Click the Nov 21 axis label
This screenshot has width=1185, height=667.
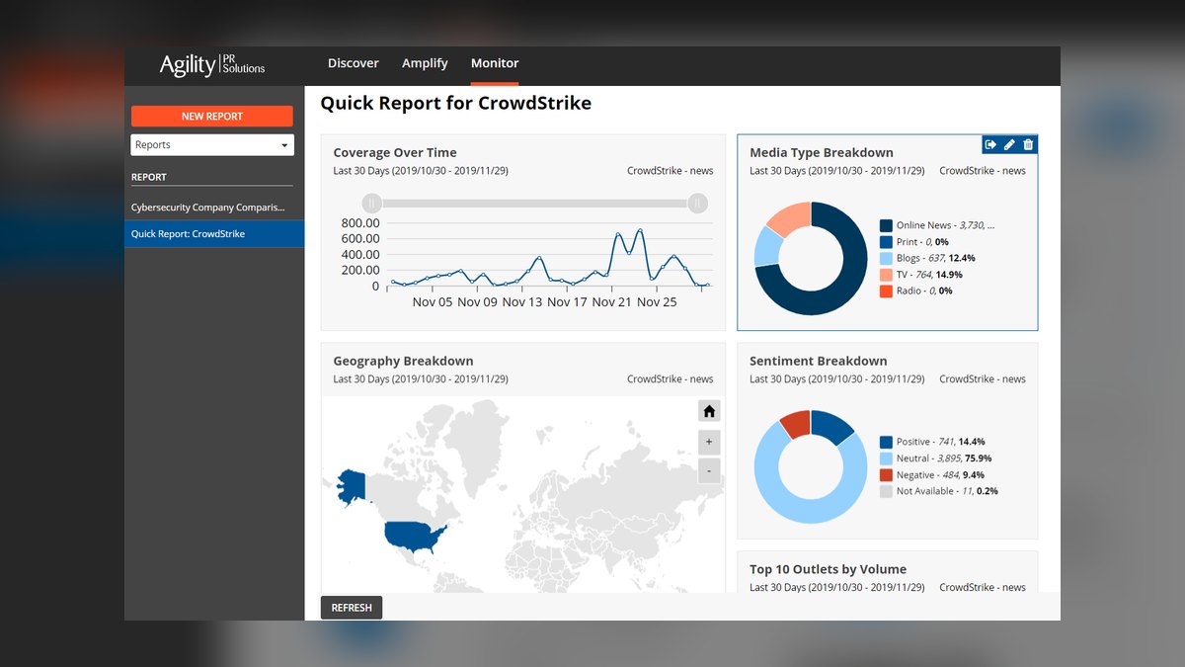[x=611, y=302]
